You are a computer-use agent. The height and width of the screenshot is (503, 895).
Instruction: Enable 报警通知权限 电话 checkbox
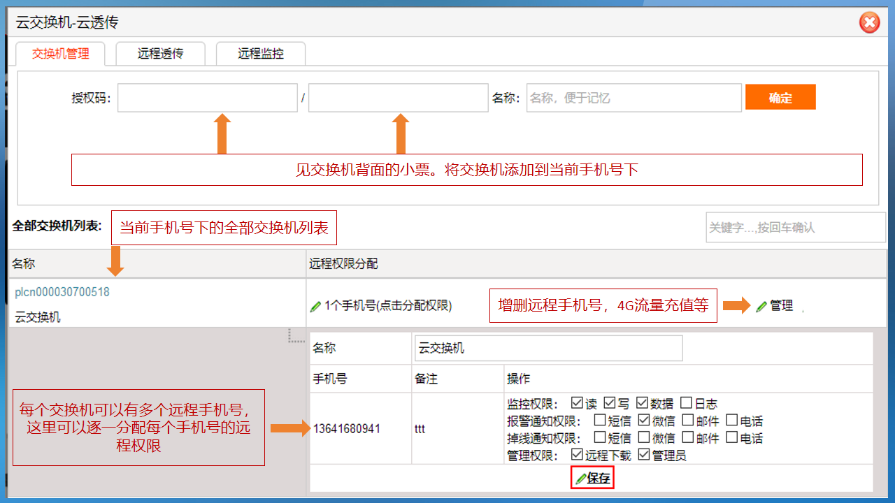[x=731, y=421]
